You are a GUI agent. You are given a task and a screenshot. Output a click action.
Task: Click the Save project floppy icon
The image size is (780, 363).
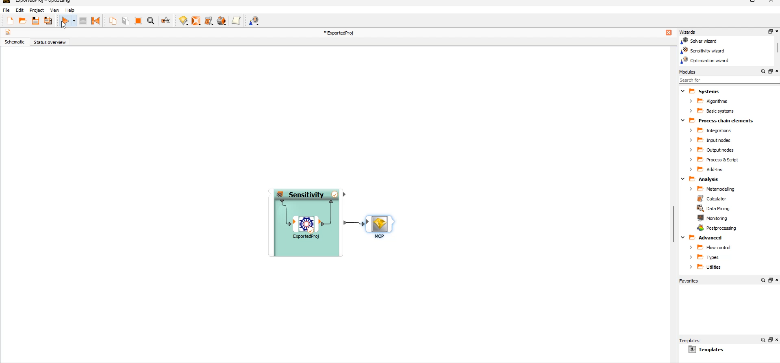36,21
